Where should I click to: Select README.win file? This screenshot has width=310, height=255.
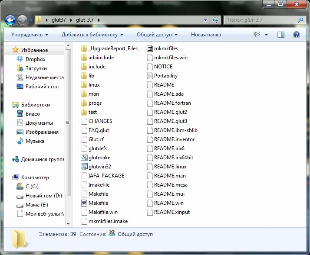click(165, 203)
